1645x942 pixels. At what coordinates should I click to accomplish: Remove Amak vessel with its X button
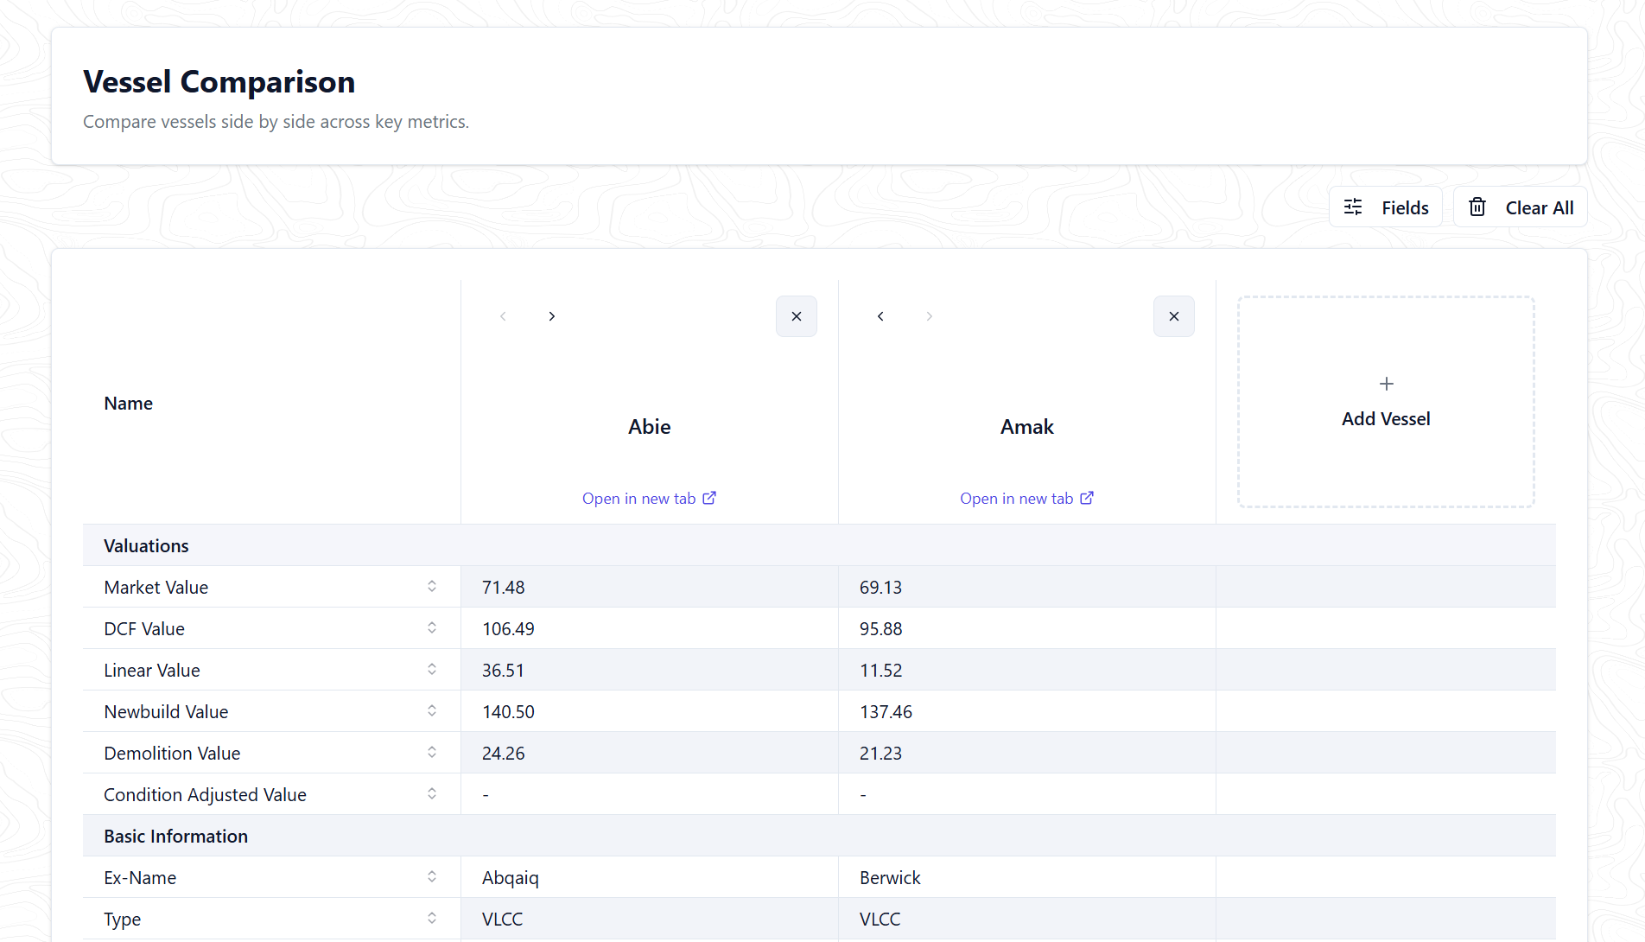[1174, 316]
